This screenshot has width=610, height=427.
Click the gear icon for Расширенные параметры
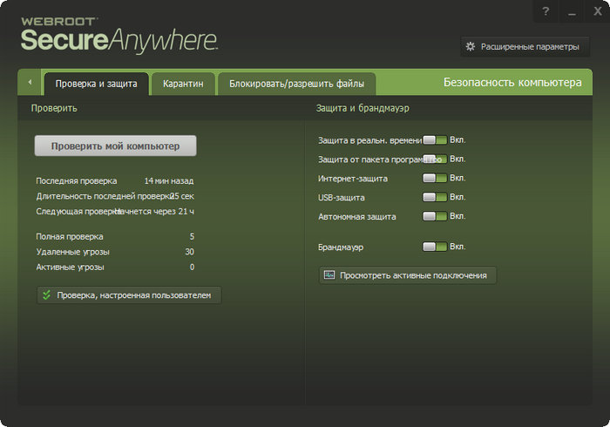(471, 47)
